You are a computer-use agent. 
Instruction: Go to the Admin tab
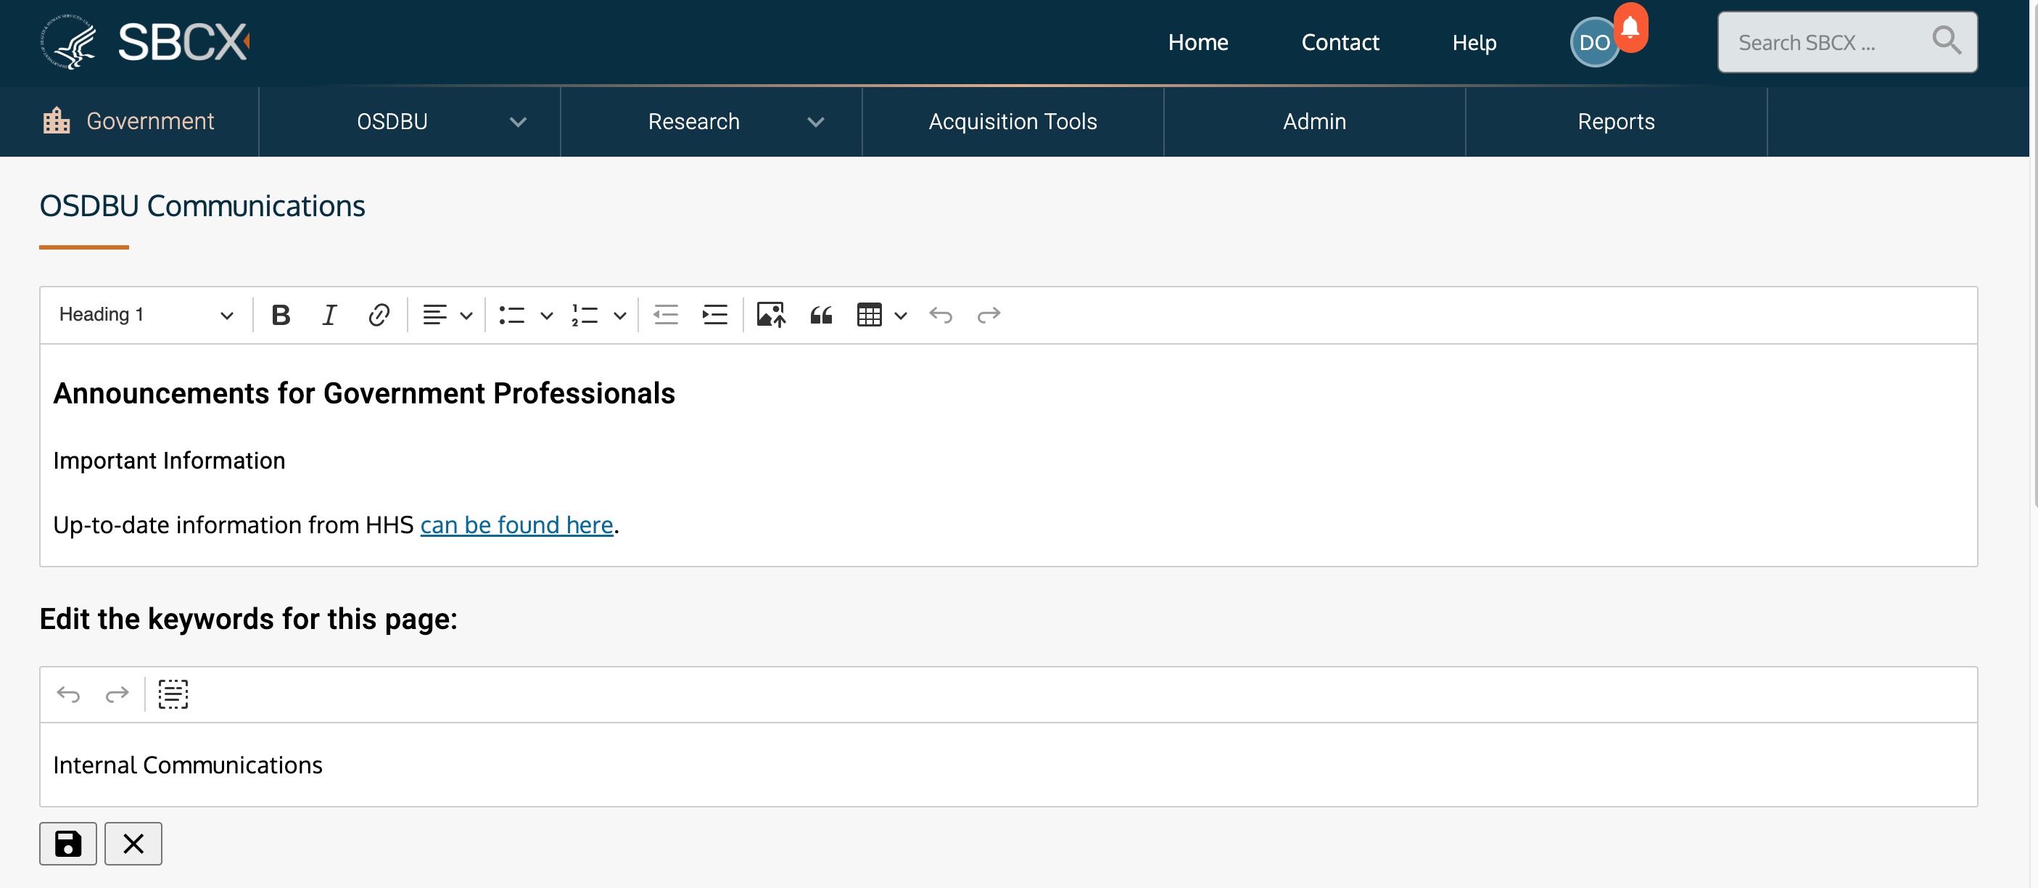[x=1314, y=121]
